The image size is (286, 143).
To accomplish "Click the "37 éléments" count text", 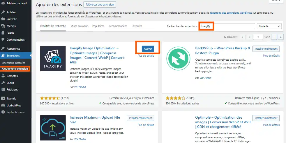I will tap(230, 37).
